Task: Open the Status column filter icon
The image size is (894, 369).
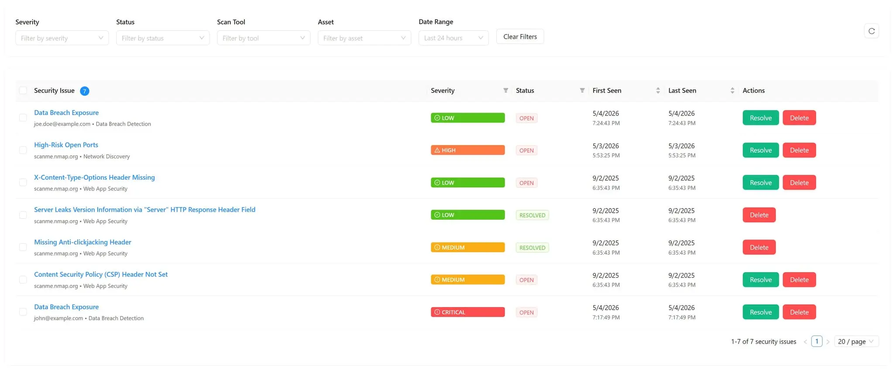Action: pyautogui.click(x=582, y=90)
